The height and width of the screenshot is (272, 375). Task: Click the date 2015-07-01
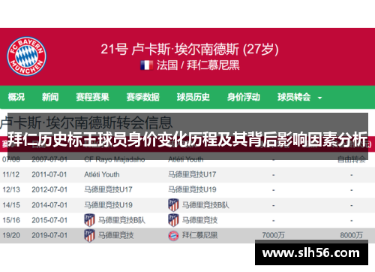tap(49, 220)
